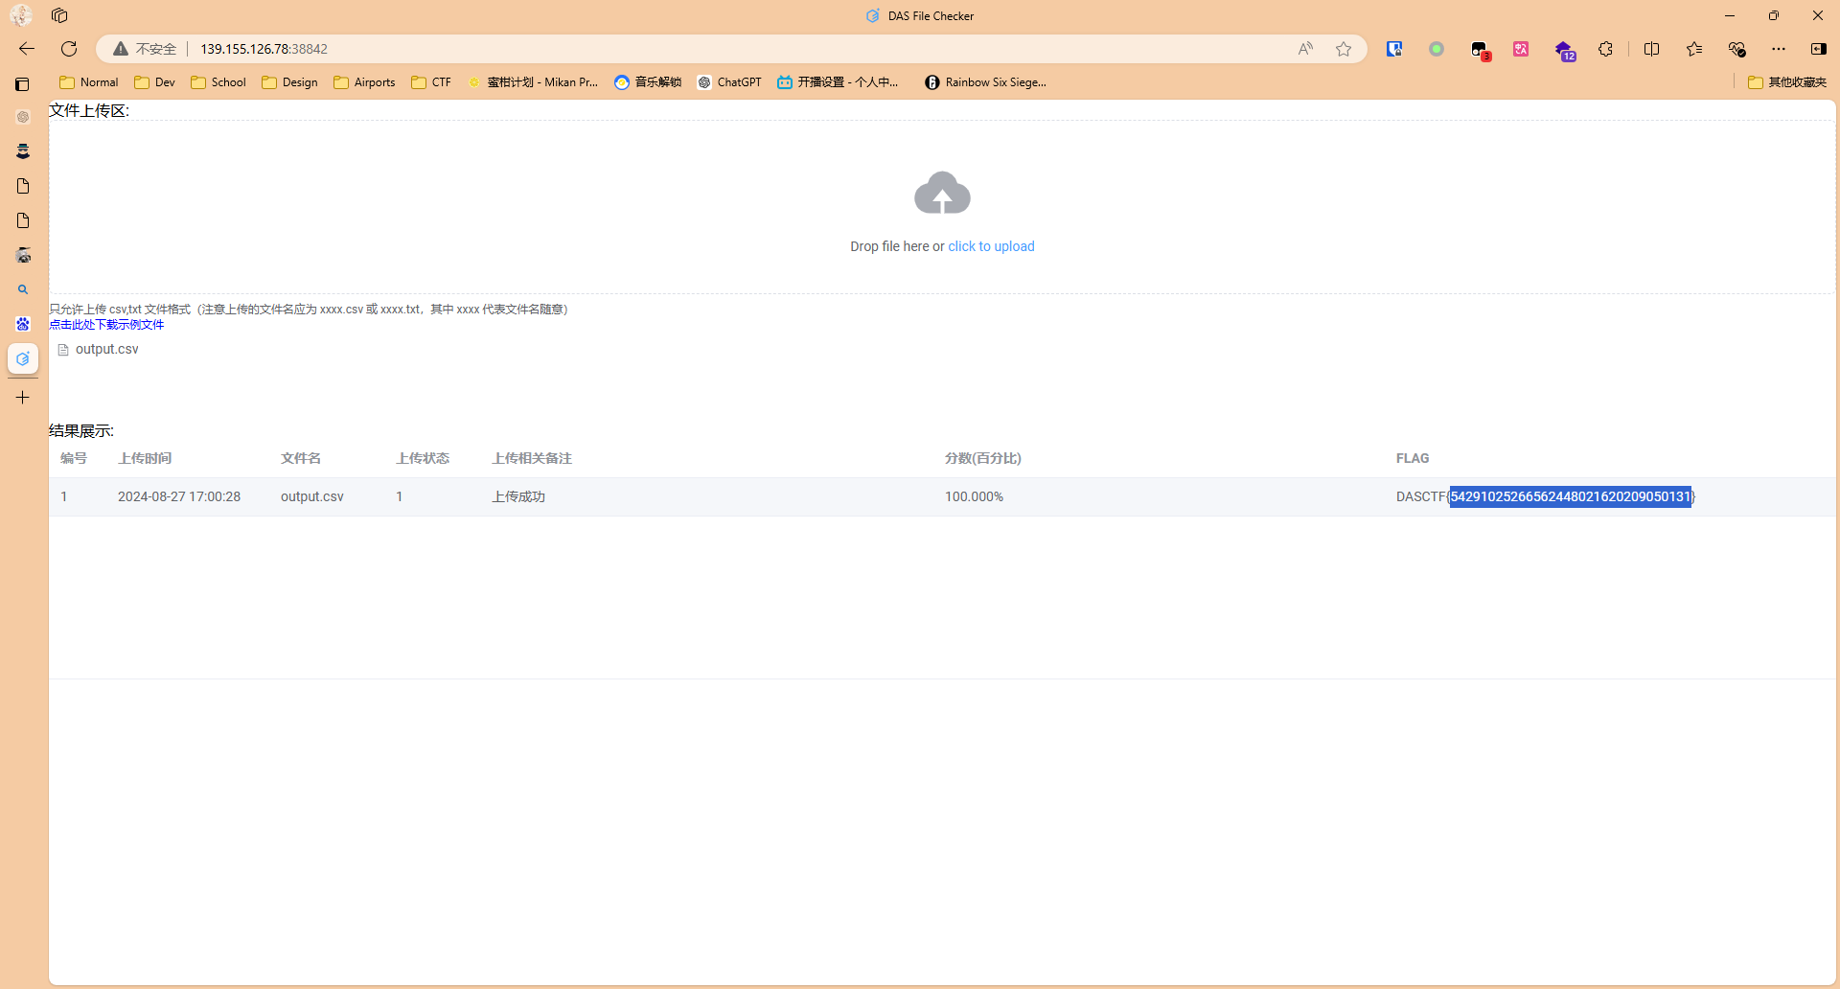
Task: Click the address bar URL
Action: (x=264, y=49)
